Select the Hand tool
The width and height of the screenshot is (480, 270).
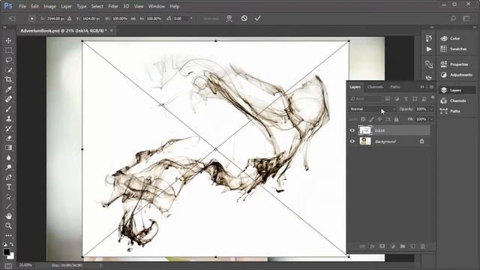8,216
